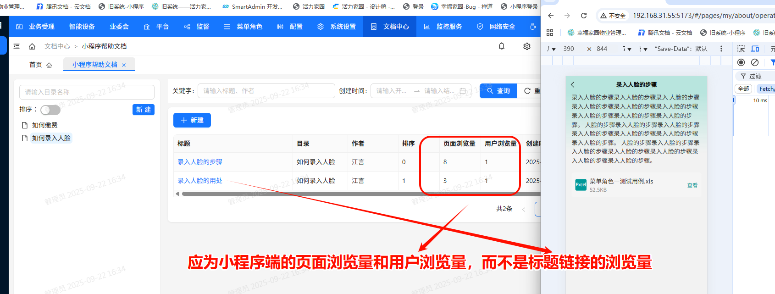Open 录入人脸的步骤 article link
The width and height of the screenshot is (775, 294).
coord(200,162)
